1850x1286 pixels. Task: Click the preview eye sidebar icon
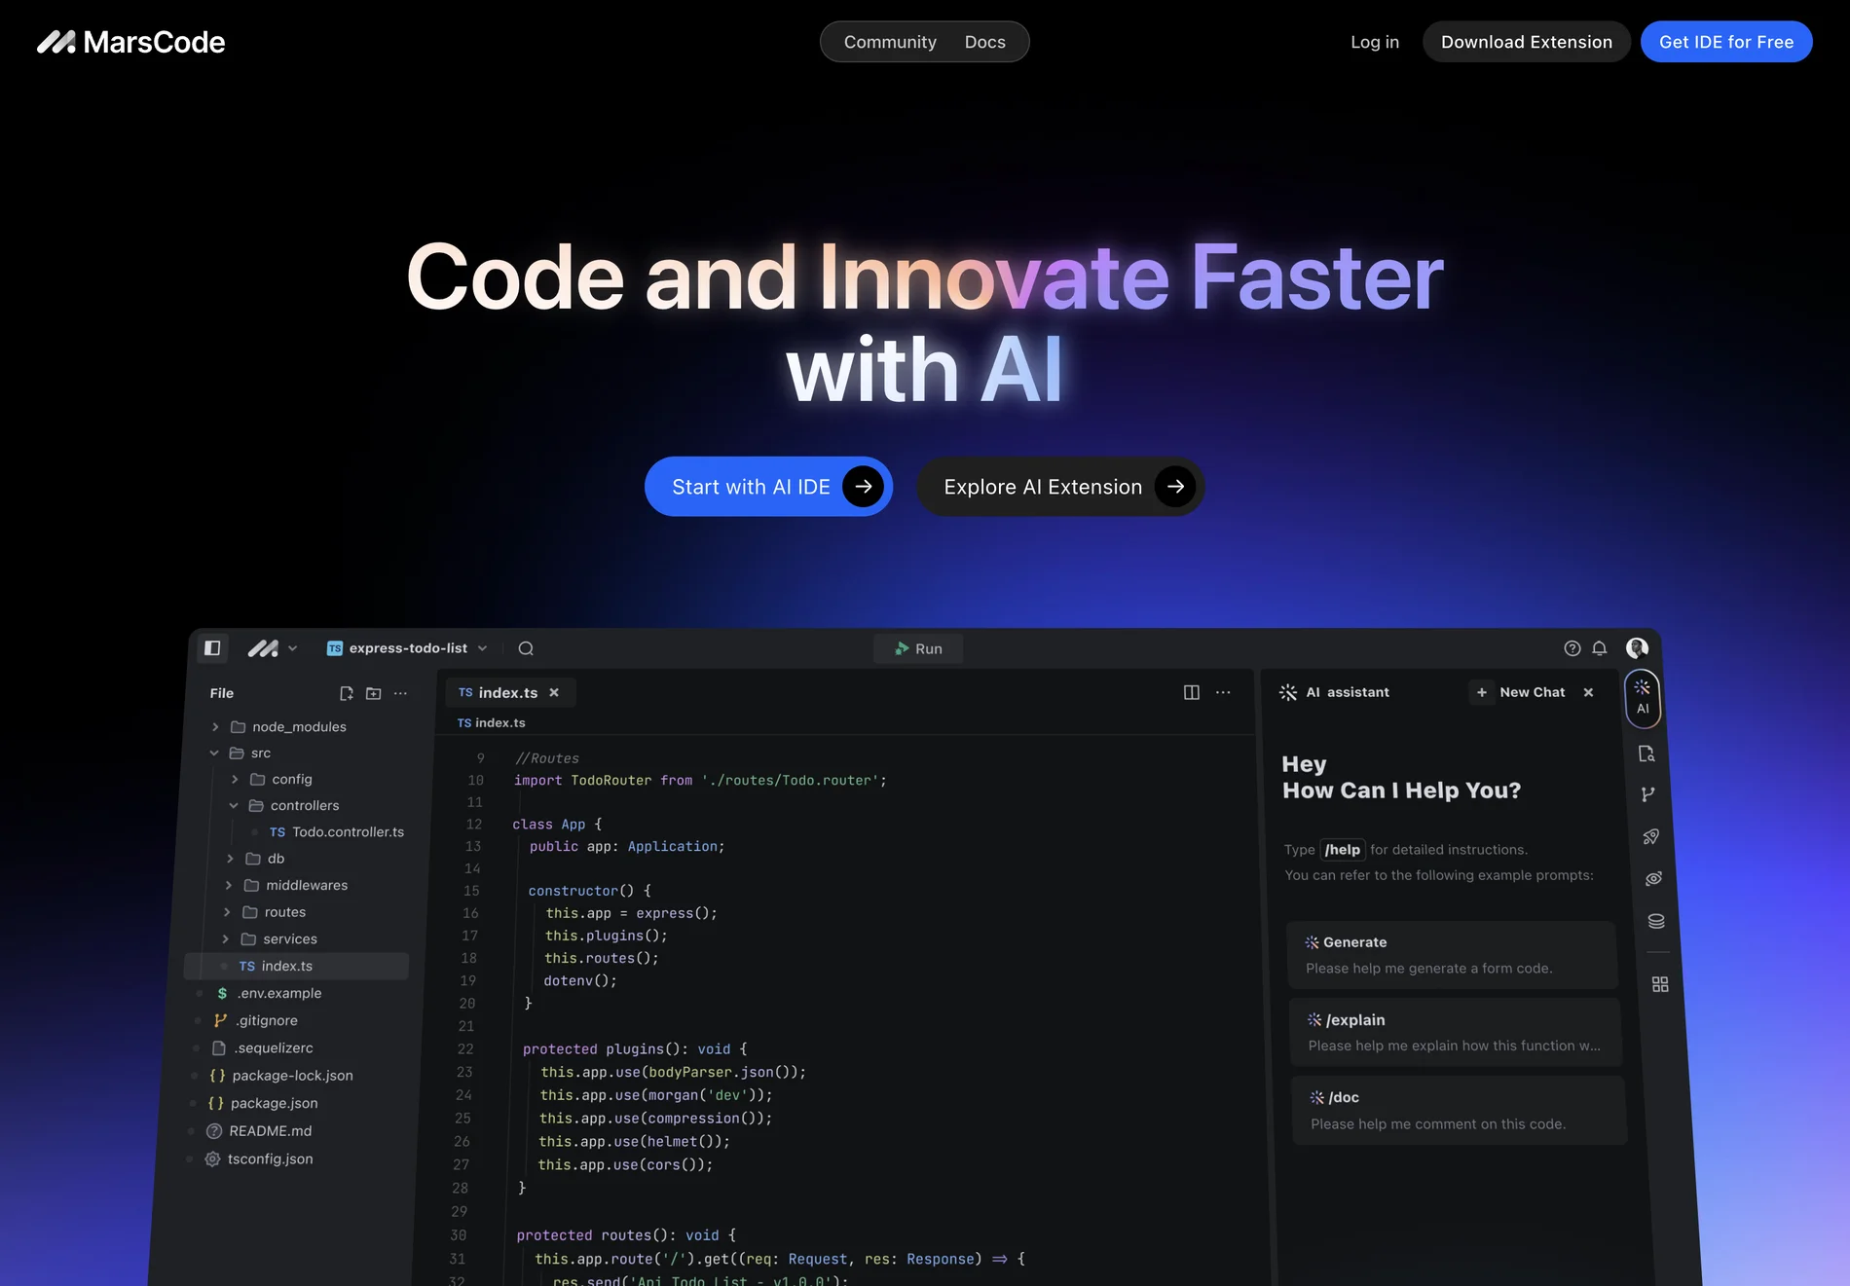[x=1653, y=878]
